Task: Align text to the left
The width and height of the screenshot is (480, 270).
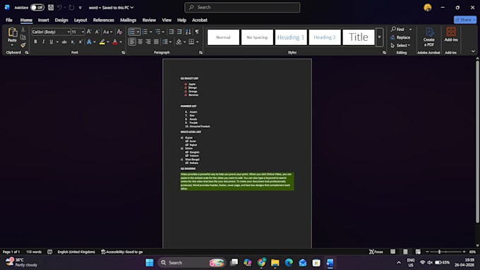Action: point(132,42)
